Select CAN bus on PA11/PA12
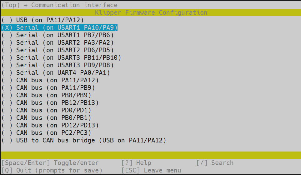Viewport: 301px width, 175px height. (x=50, y=80)
